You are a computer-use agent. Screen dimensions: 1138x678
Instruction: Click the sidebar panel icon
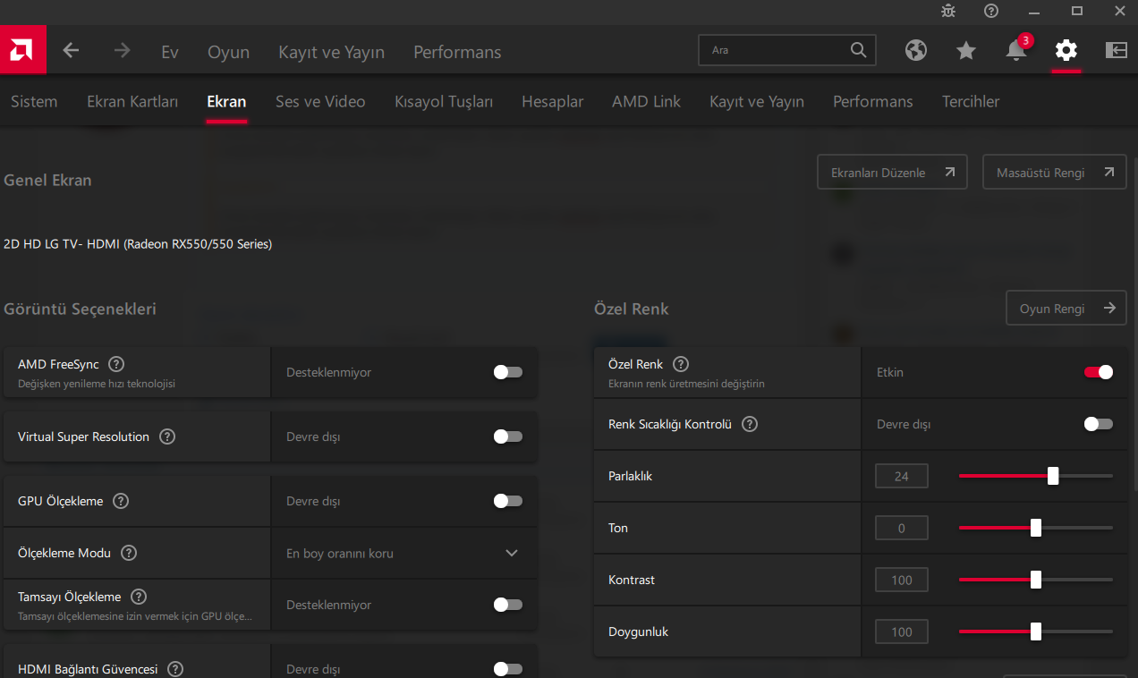click(1117, 50)
